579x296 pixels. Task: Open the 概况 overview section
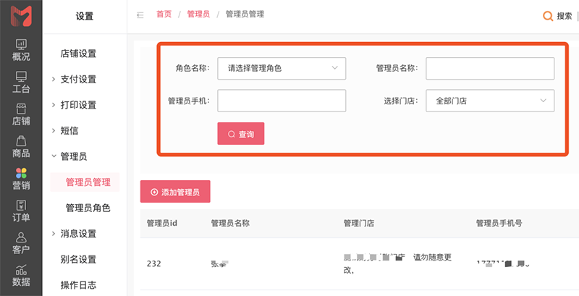pyautogui.click(x=21, y=50)
